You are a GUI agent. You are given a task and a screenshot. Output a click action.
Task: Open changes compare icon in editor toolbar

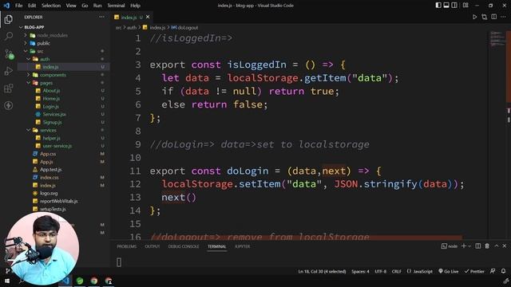point(485,17)
